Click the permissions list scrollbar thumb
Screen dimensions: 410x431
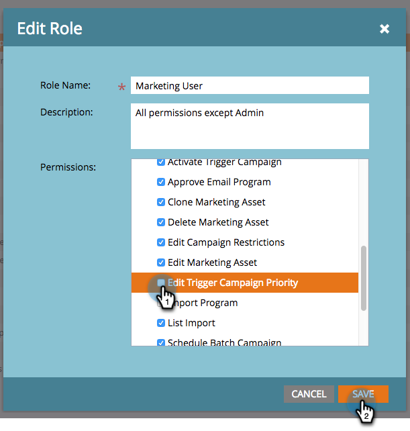tap(364, 277)
